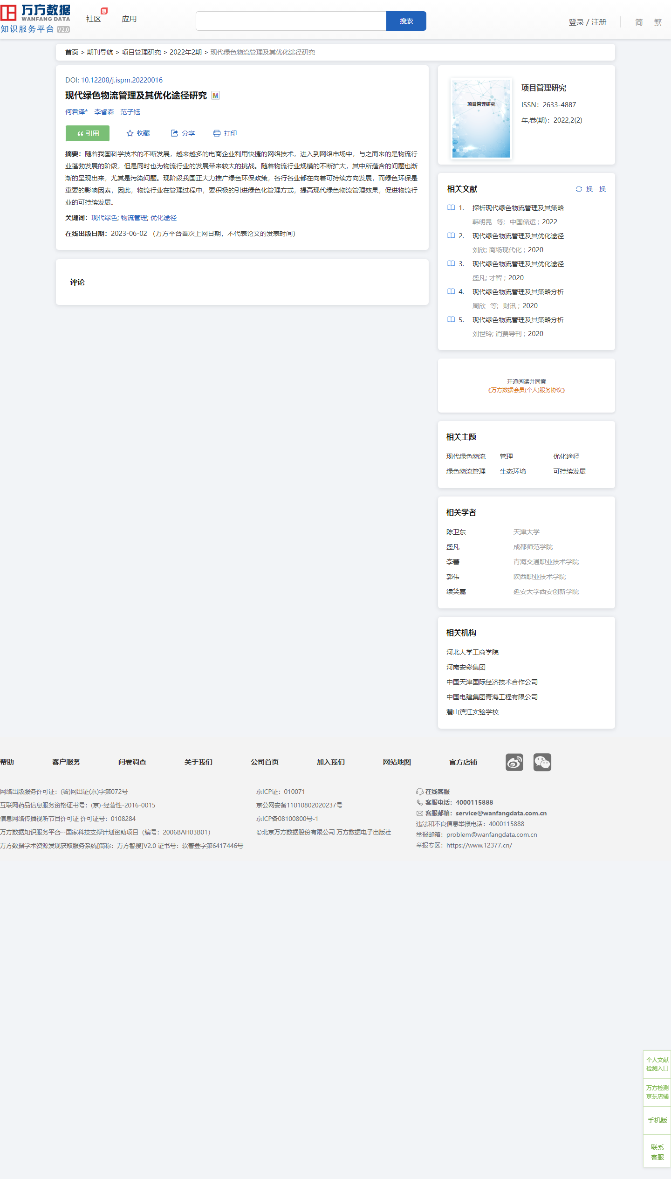This screenshot has height=1179, width=671.
Task: Select keyword 物流管理
Action: [x=134, y=218]
